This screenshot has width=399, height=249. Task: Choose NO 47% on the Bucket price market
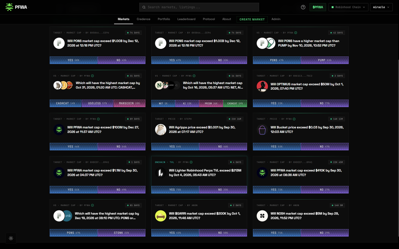click(x=325, y=146)
